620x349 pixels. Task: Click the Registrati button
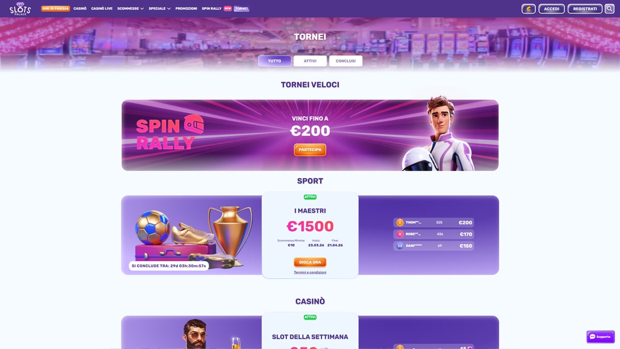(585, 9)
